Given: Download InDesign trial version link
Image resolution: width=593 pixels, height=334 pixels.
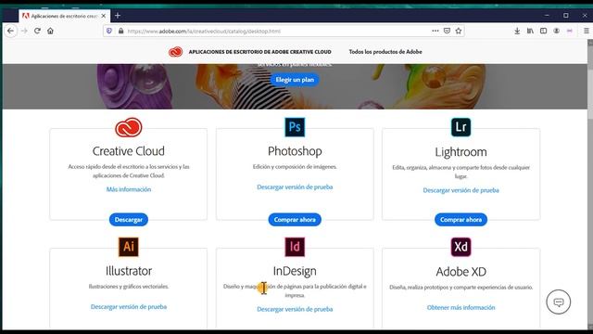Looking at the screenshot, I should [x=295, y=309].
